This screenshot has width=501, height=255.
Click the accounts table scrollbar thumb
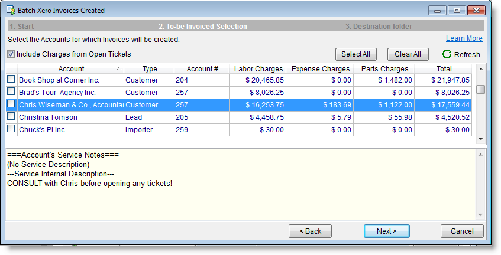480,89
